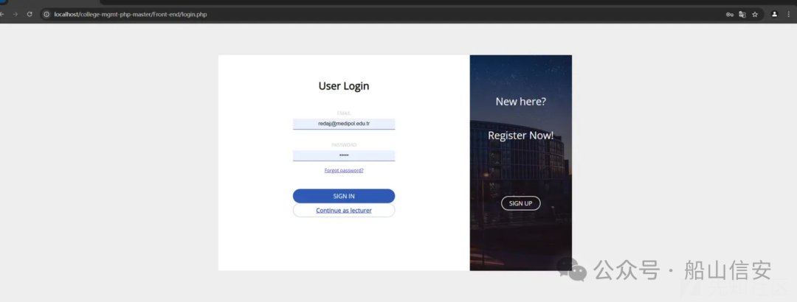The height and width of the screenshot is (302, 797).
Task: Bookmark this page with the star icon
Action: click(x=755, y=14)
